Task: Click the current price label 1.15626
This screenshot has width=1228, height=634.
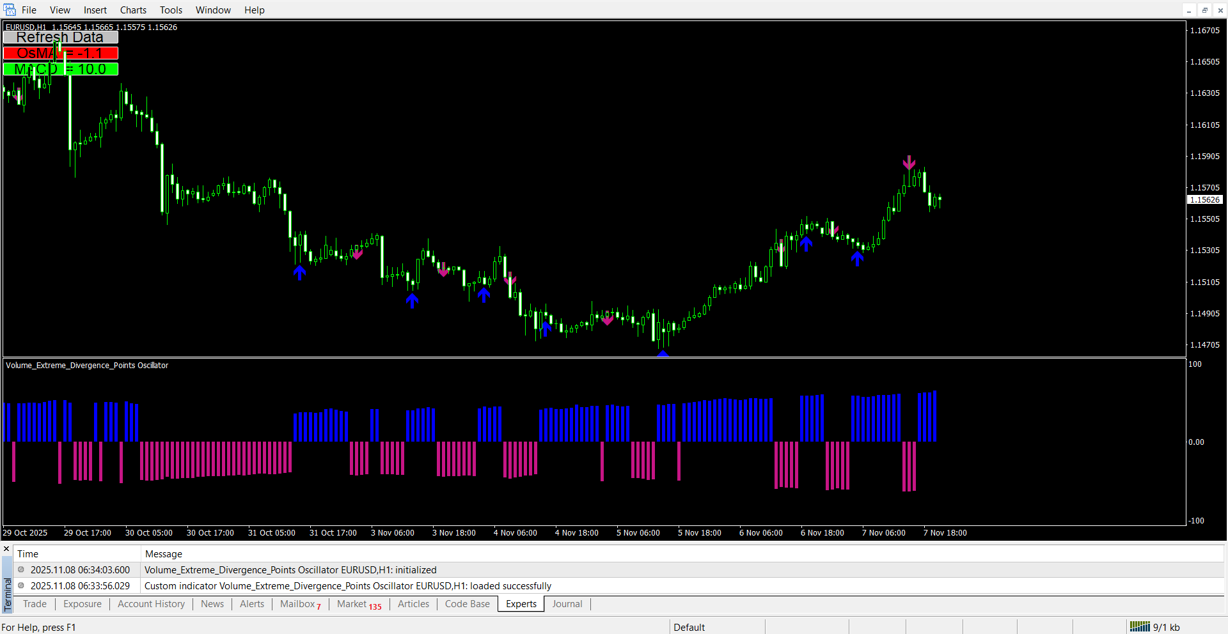Action: 1205,200
